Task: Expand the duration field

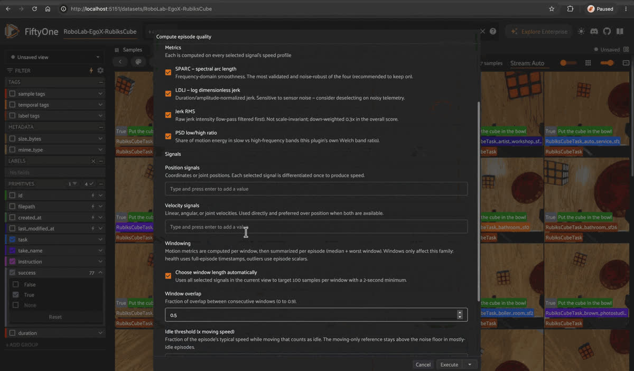Action: pyautogui.click(x=100, y=333)
